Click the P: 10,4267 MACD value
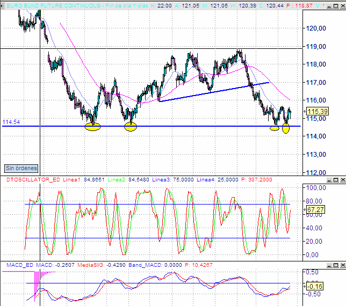 point(199,265)
